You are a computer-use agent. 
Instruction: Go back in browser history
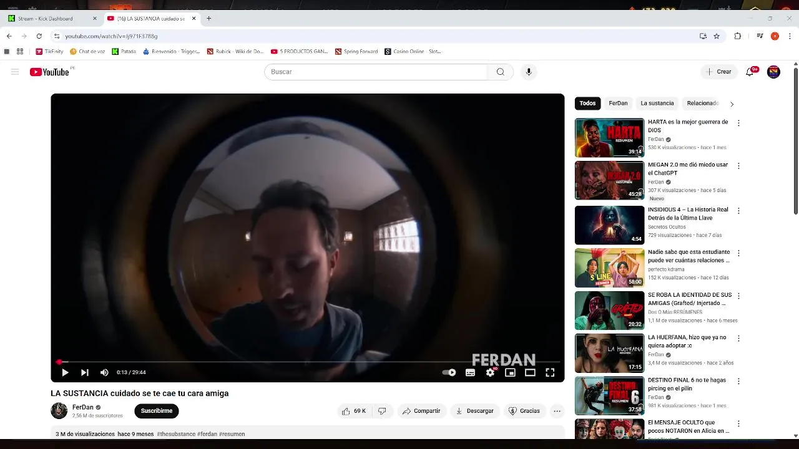9,36
